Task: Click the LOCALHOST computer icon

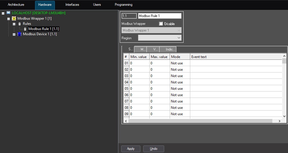Action: pos(8,13)
